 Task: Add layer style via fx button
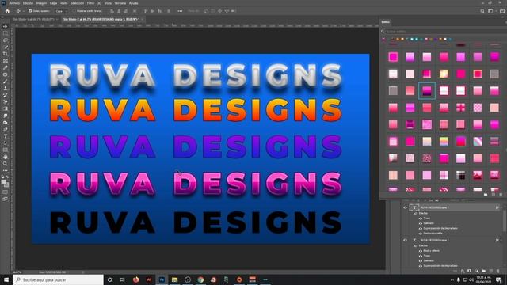463,271
